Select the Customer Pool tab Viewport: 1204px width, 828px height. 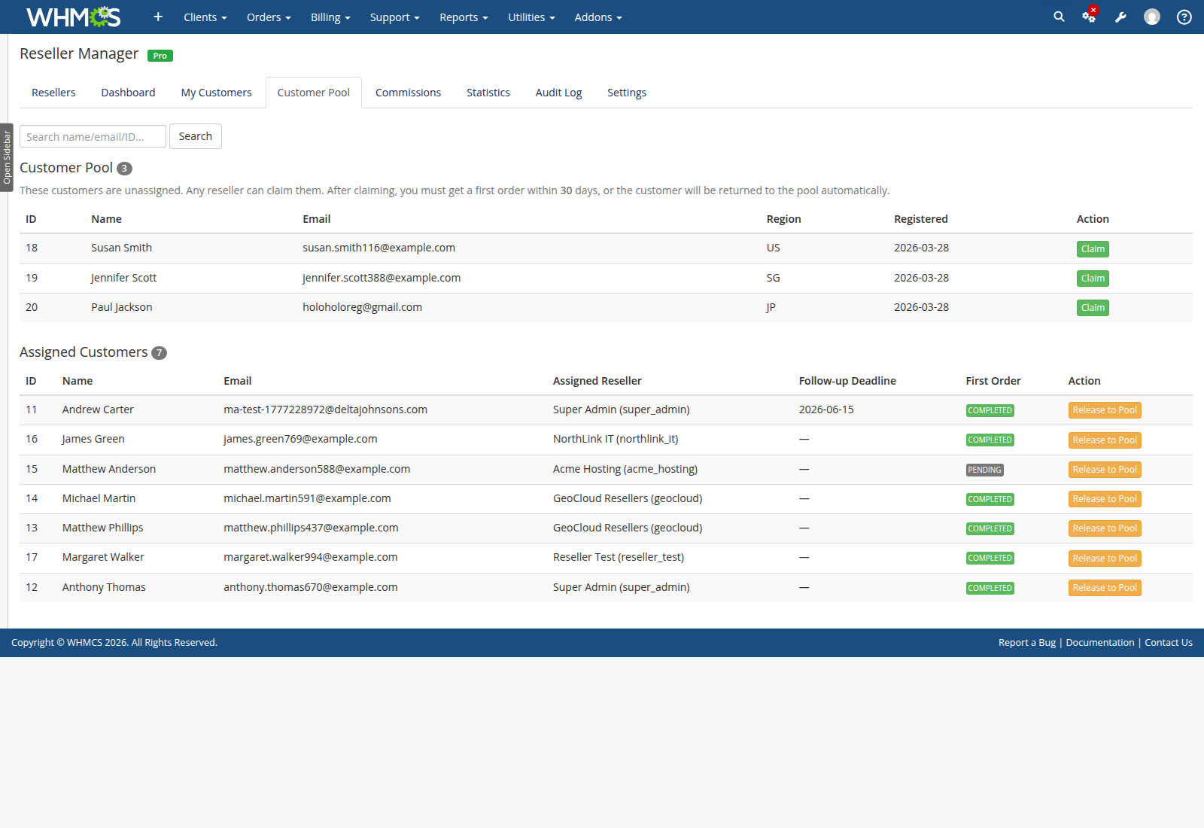tap(313, 93)
